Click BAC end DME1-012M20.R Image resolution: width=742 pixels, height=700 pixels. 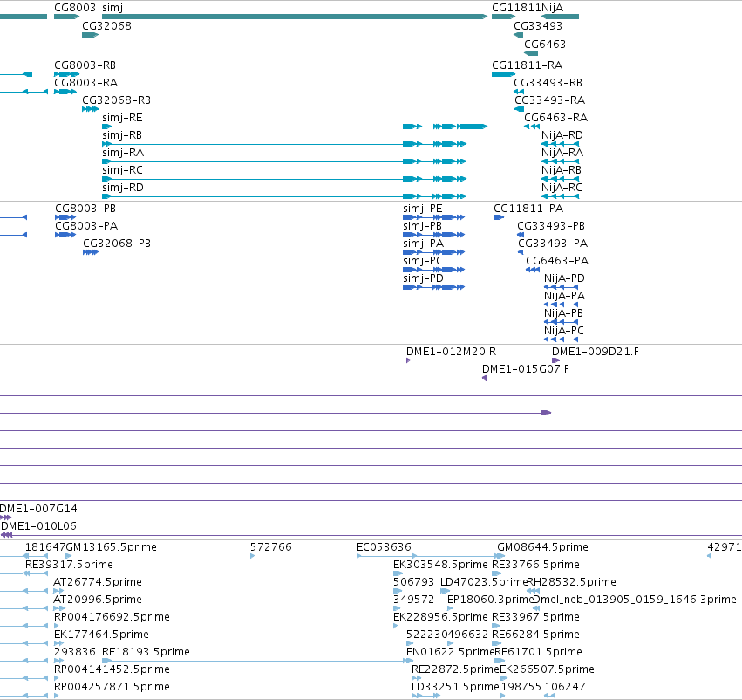coord(452,352)
